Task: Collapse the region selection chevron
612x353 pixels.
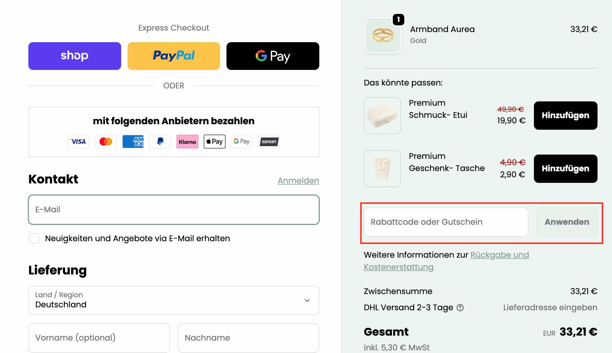Action: (307, 300)
